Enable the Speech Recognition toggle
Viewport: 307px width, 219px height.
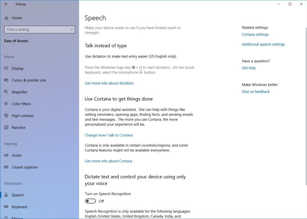coord(90,200)
